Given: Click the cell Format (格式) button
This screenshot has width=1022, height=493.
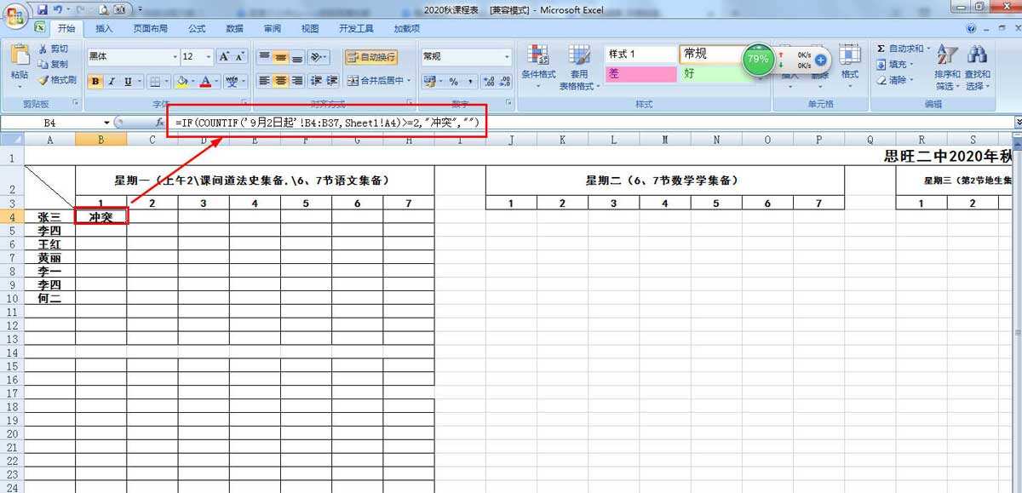Looking at the screenshot, I should [x=849, y=66].
